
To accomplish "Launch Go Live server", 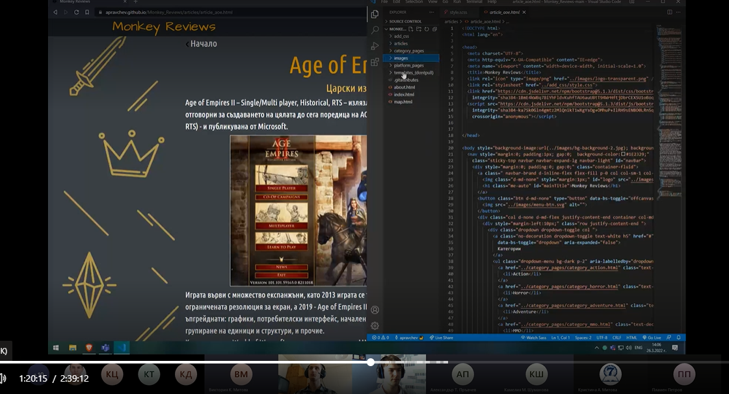I will [652, 338].
